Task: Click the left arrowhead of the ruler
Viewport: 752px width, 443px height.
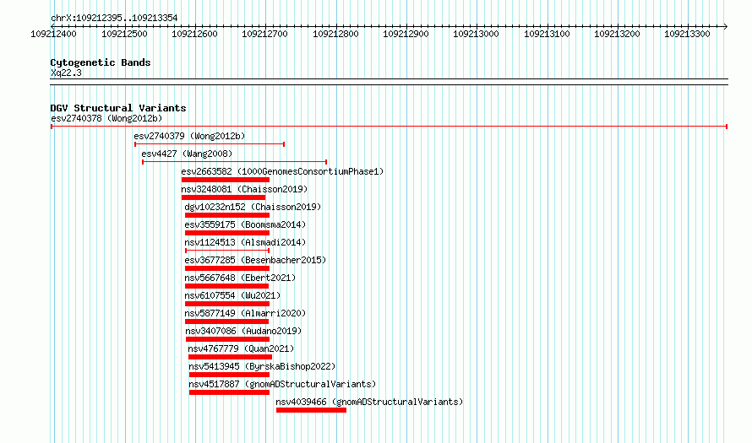Action: click(52, 26)
